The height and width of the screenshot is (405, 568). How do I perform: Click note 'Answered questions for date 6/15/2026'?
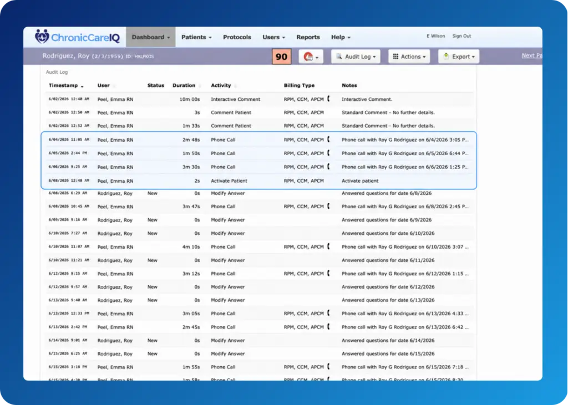point(388,353)
